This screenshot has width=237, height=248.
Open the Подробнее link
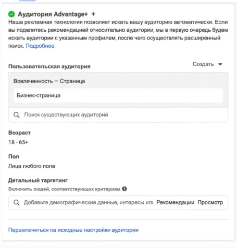point(40,46)
